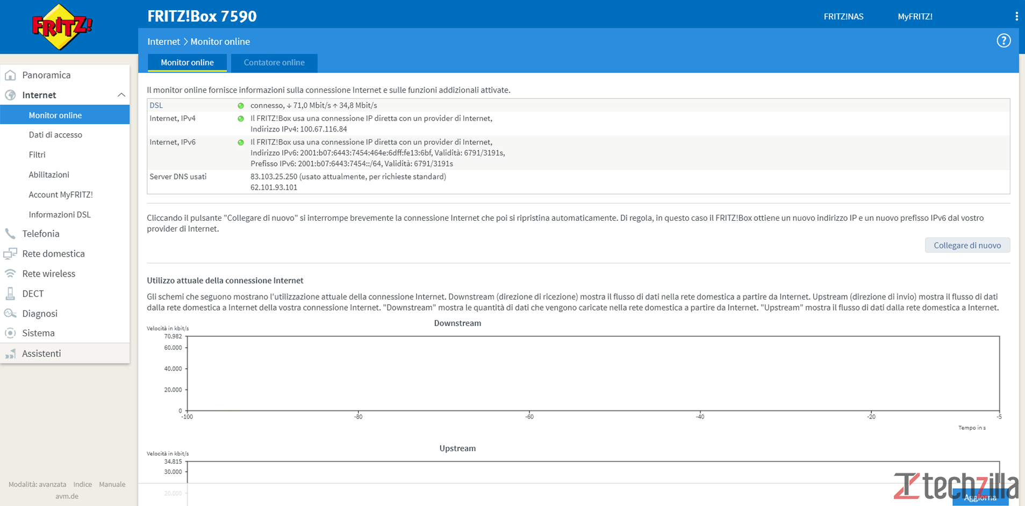Click the Collegare di nuovo button
The height and width of the screenshot is (506, 1025).
tap(967, 245)
